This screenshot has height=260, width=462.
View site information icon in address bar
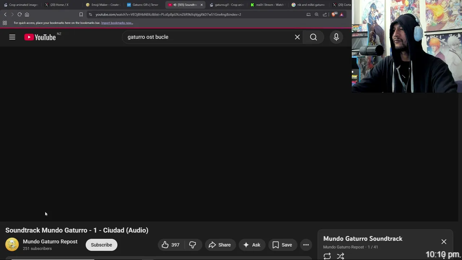click(x=90, y=14)
